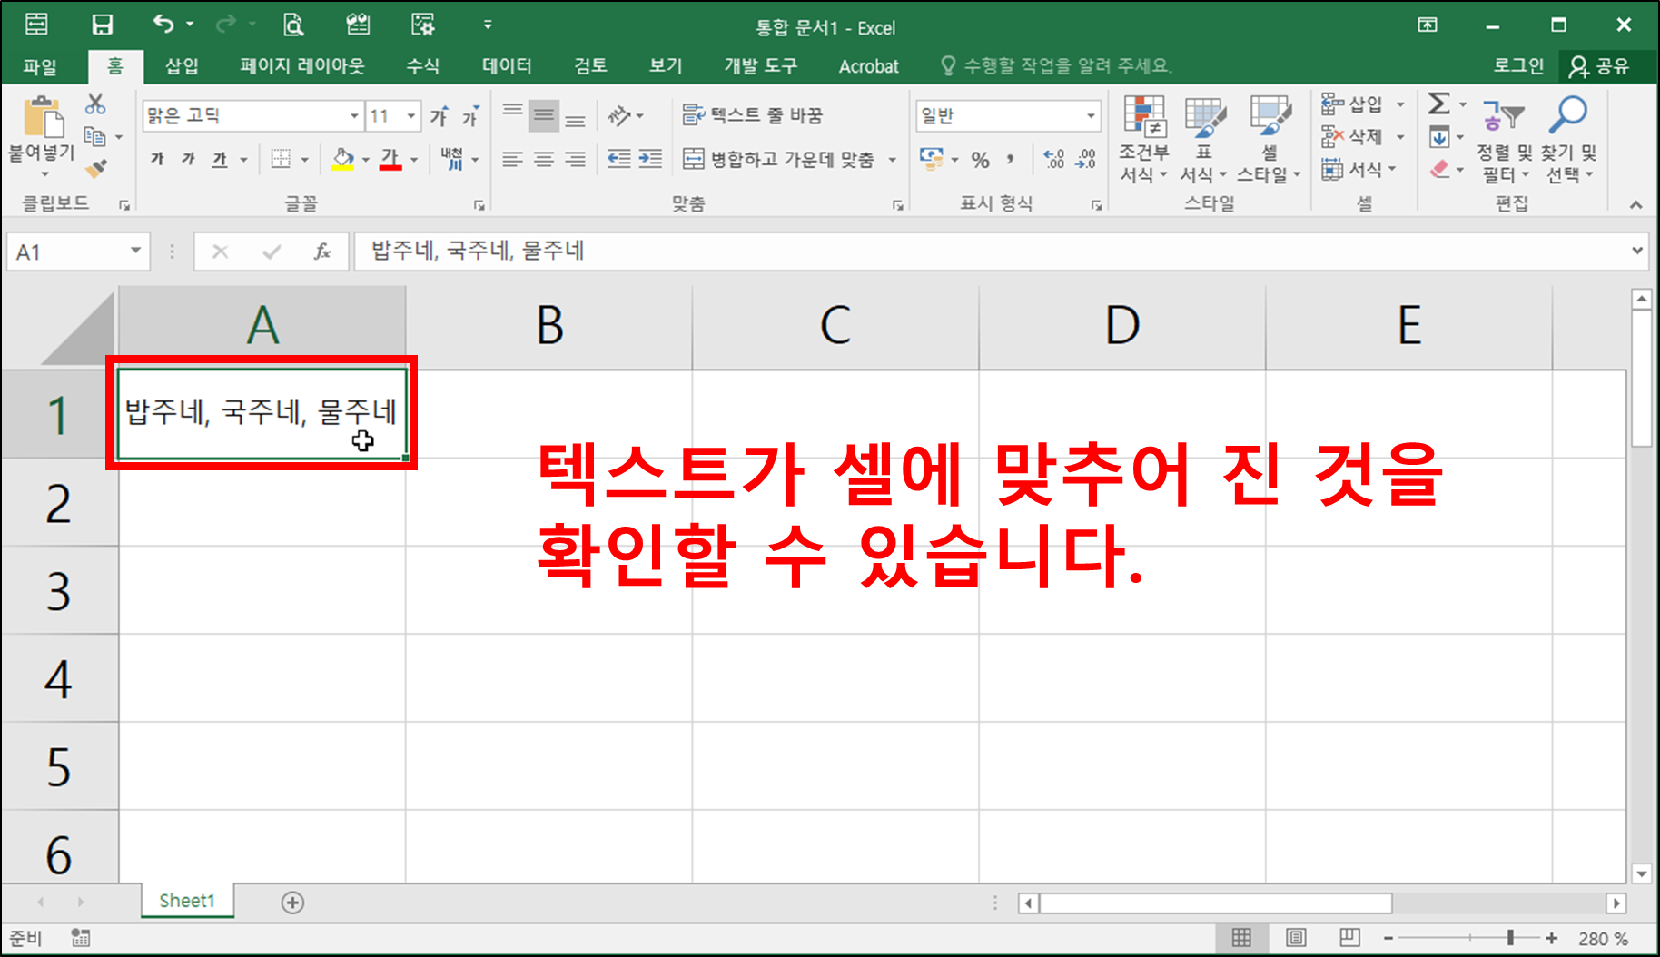
Task: Enable center alignment in the ribbon
Action: (544, 160)
